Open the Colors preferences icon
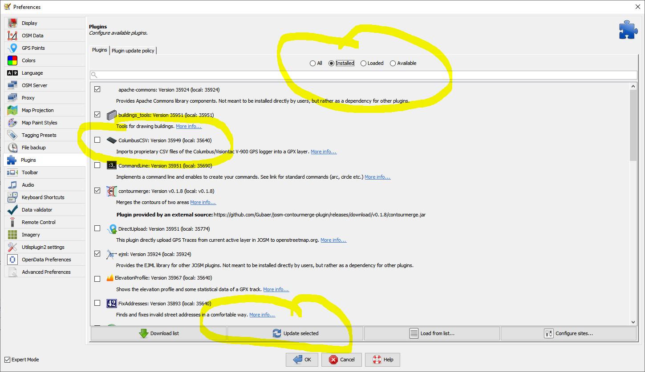This screenshot has width=645, height=372. pos(12,60)
